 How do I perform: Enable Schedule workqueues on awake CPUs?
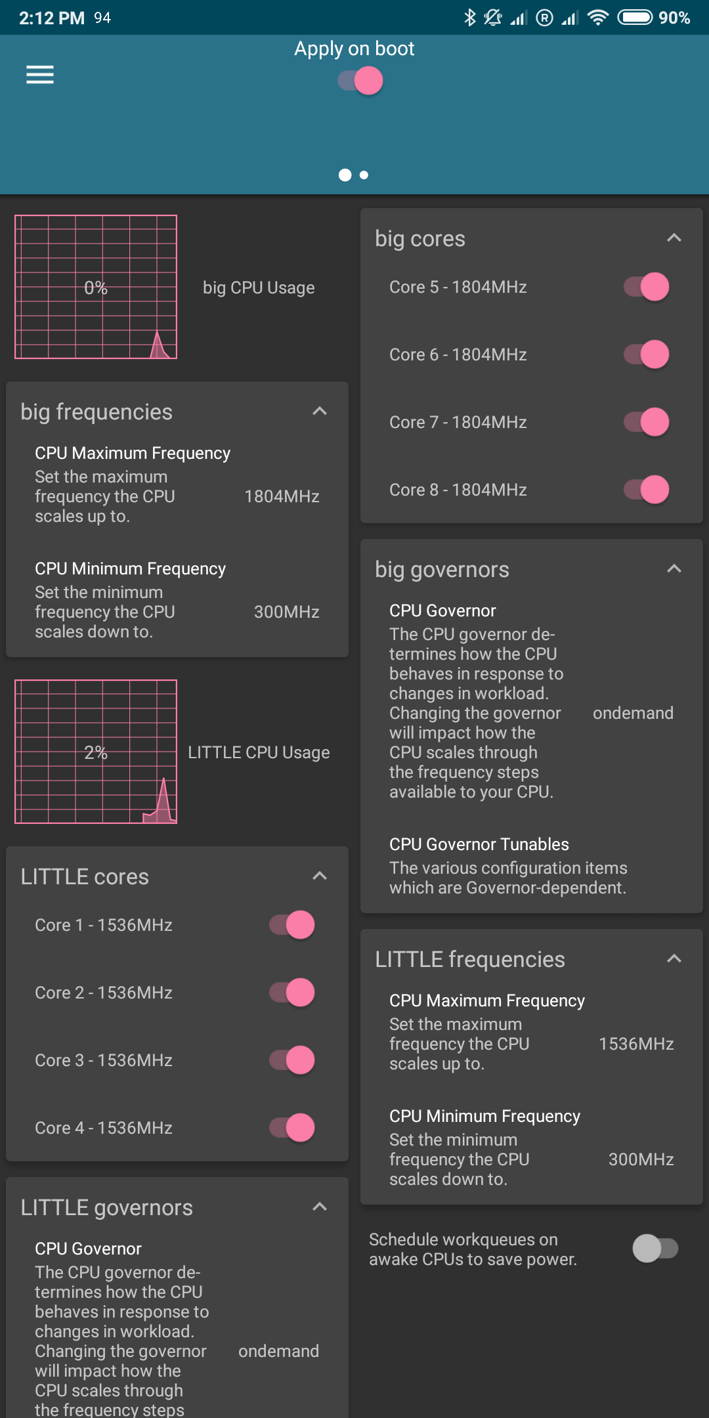[655, 1249]
